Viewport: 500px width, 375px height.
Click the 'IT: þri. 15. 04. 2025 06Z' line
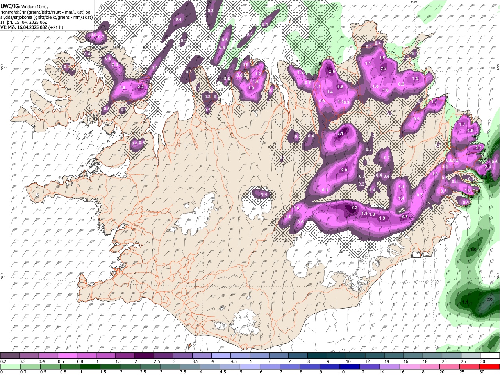coord(24,22)
